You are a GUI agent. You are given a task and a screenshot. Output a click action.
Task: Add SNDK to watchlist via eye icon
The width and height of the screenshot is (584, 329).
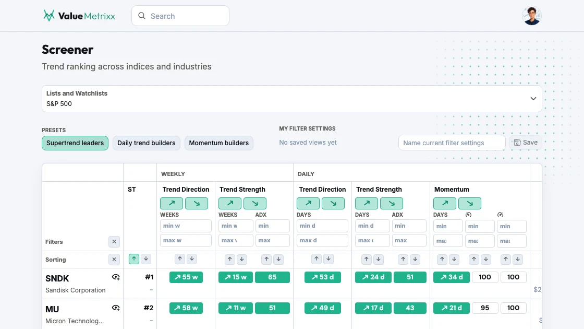tap(116, 277)
